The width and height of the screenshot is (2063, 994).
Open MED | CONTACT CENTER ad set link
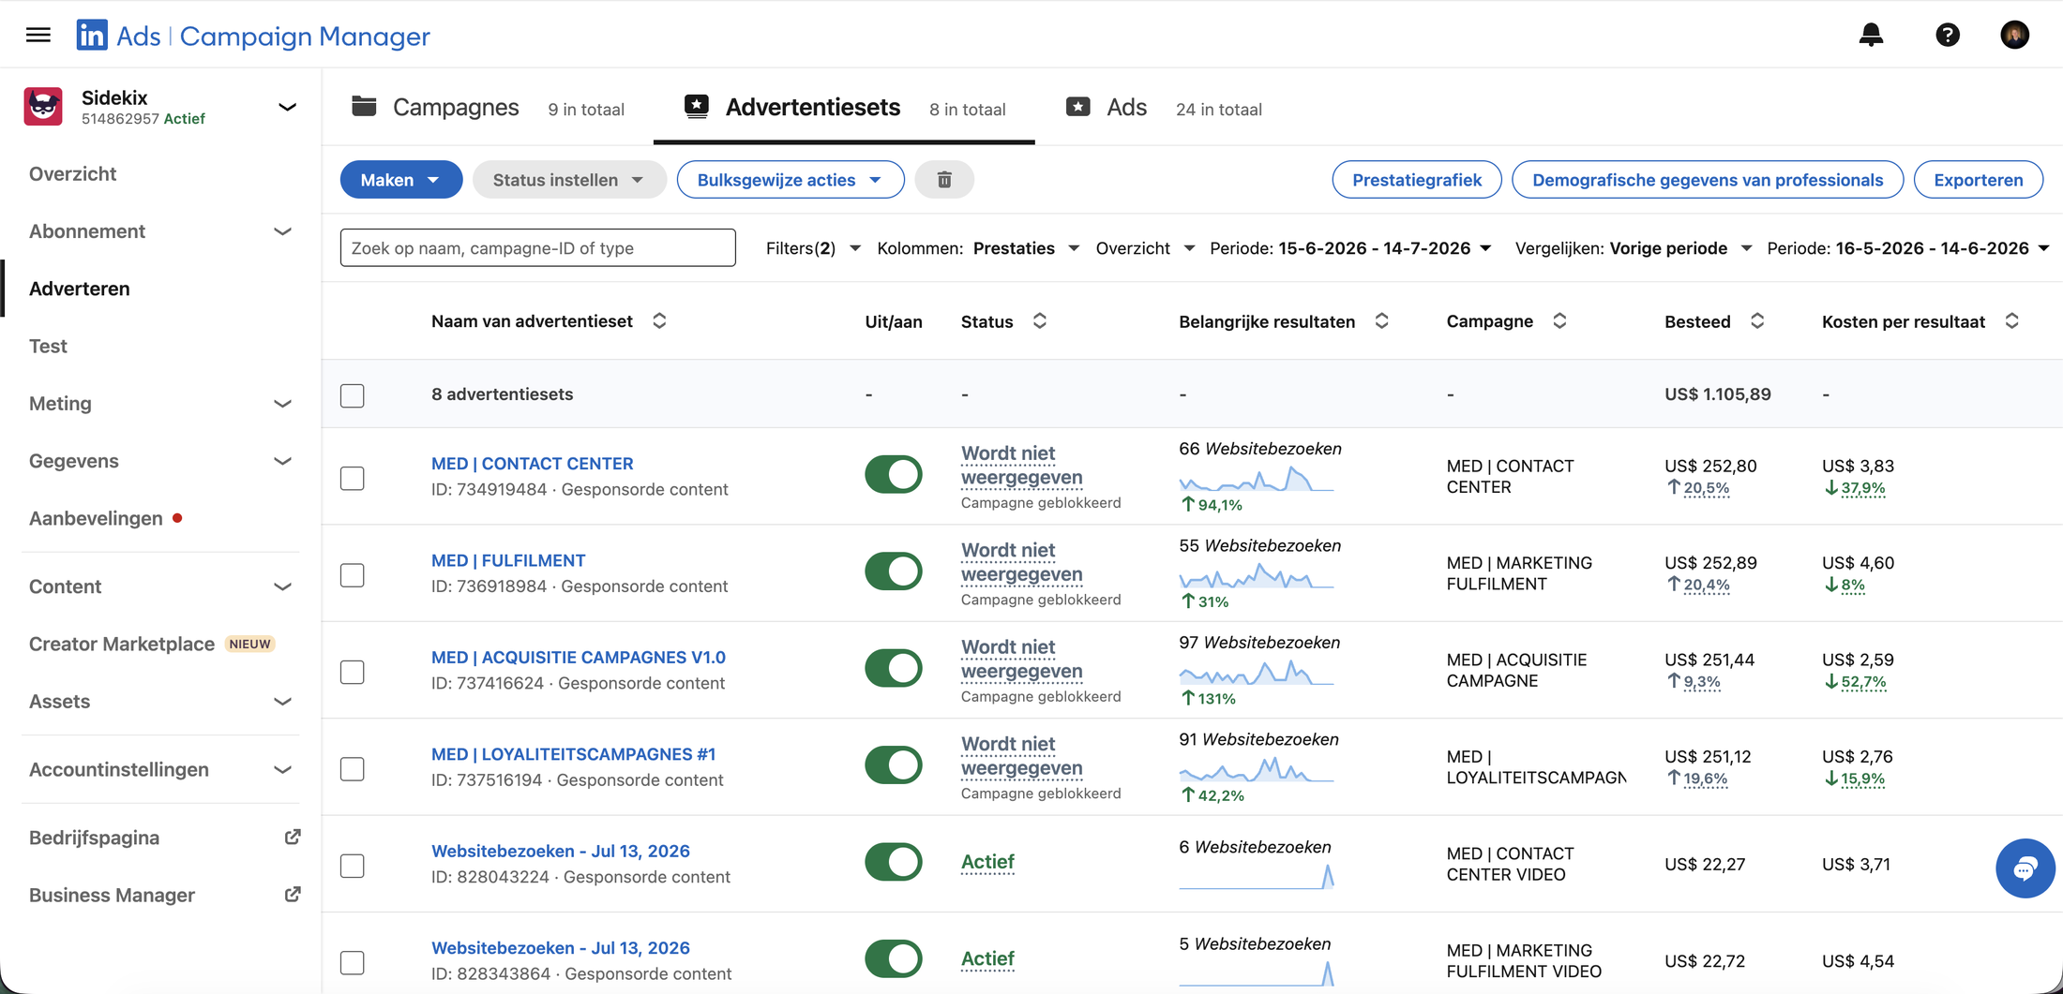(532, 464)
